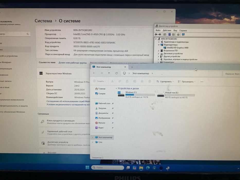This screenshot has width=240, height=180.
Task: Launch Microsoft Edge from the taskbar
Action: (148, 168)
